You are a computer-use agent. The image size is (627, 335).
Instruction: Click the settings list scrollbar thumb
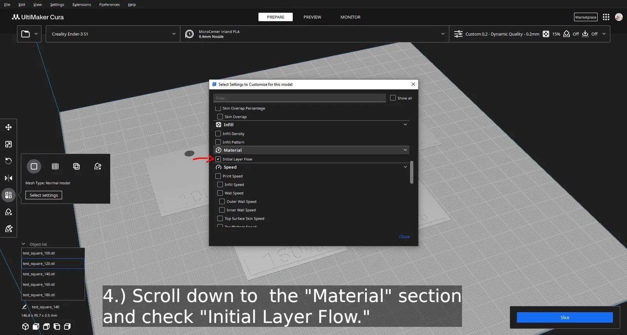pos(411,172)
